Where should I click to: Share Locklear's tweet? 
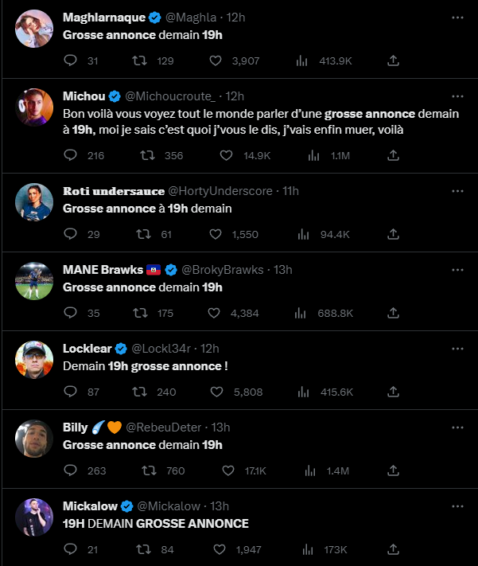[x=393, y=392]
